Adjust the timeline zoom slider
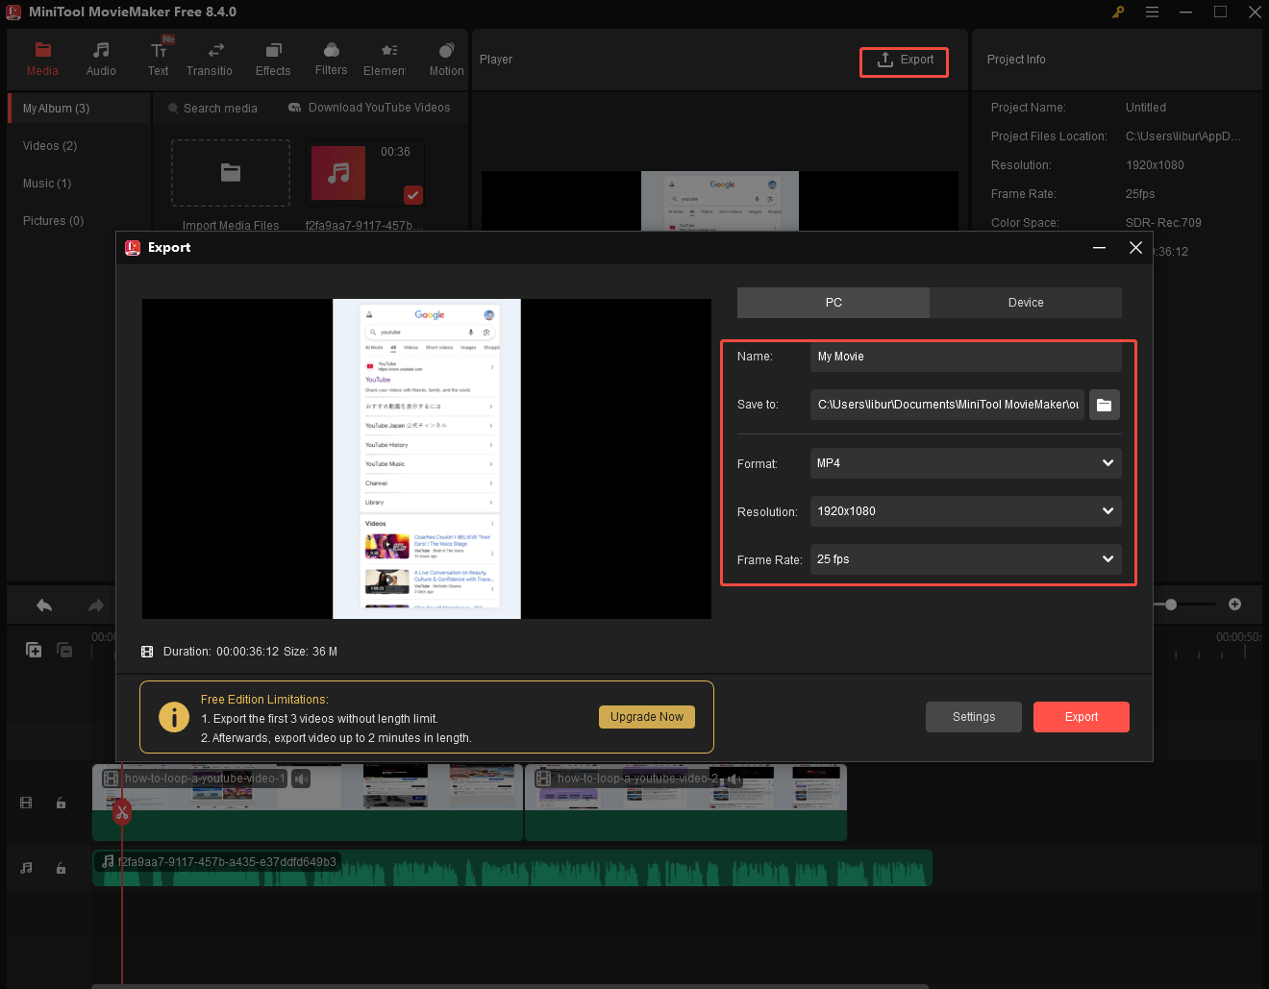1269x989 pixels. pyautogui.click(x=1171, y=605)
